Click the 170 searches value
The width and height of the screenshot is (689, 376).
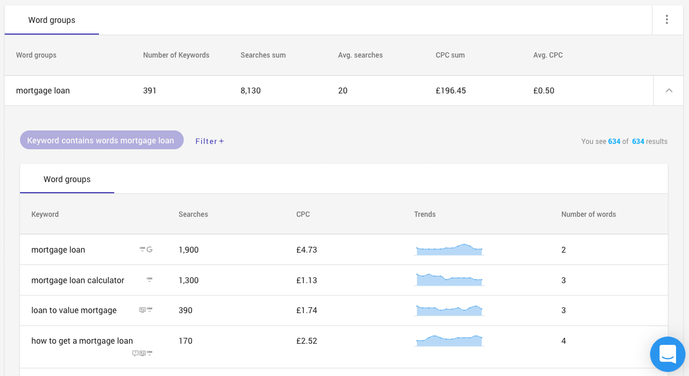click(185, 341)
